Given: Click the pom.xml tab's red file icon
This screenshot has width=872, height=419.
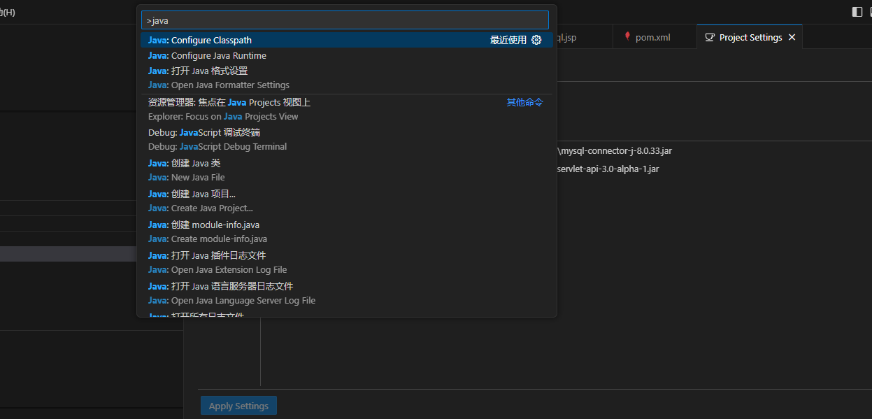Looking at the screenshot, I should (x=627, y=37).
